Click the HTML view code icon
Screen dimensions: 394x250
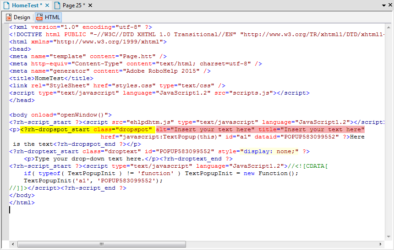point(40,17)
